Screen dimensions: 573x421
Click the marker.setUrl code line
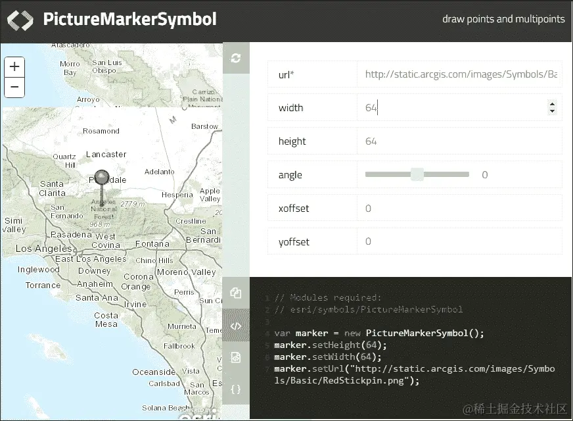tap(415, 374)
